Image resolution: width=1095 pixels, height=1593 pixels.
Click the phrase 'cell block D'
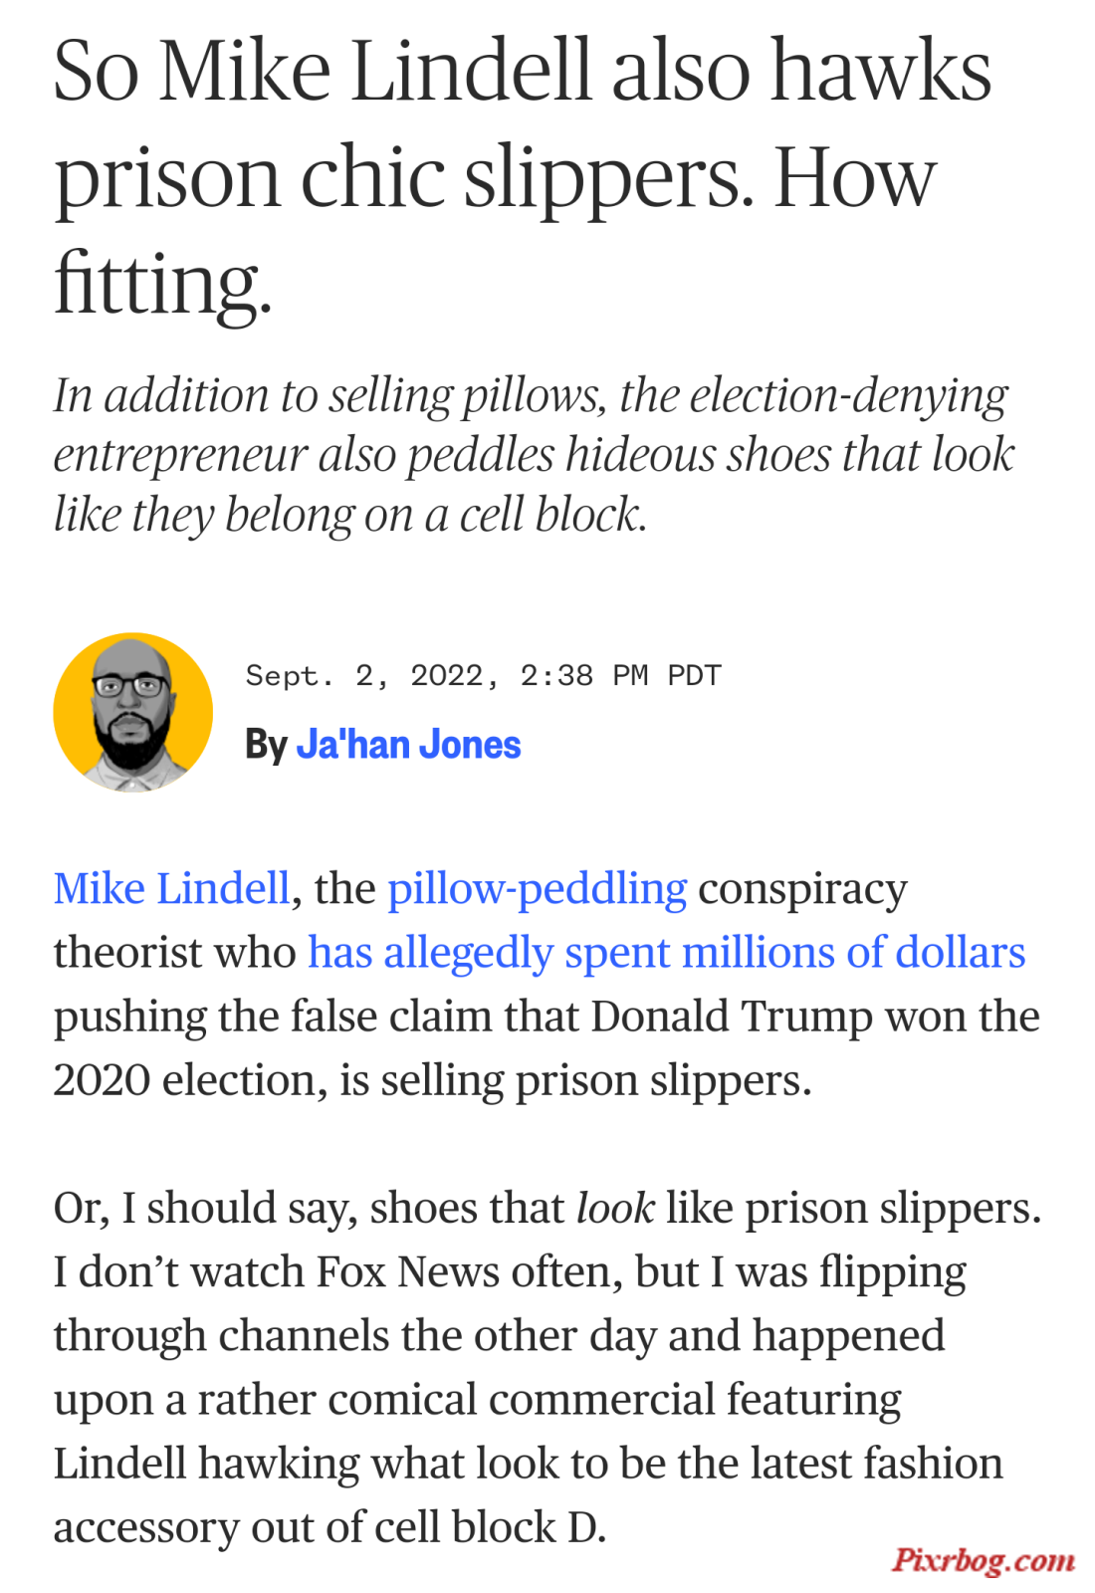(x=504, y=1526)
